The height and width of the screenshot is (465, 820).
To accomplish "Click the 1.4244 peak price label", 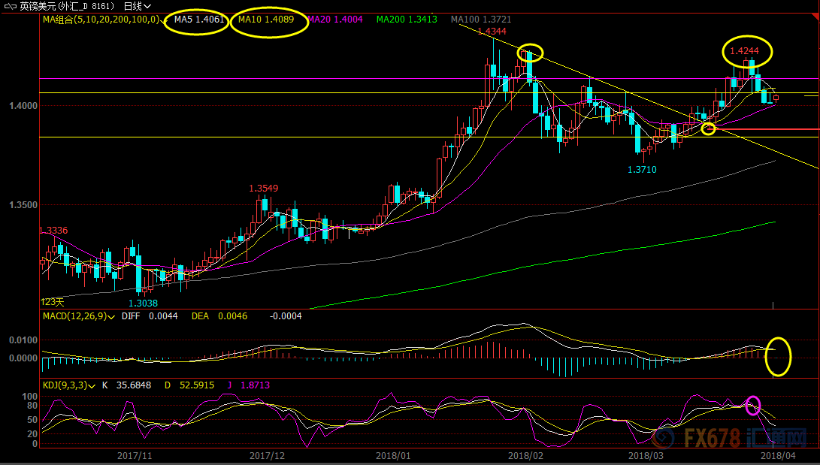I will coord(745,51).
